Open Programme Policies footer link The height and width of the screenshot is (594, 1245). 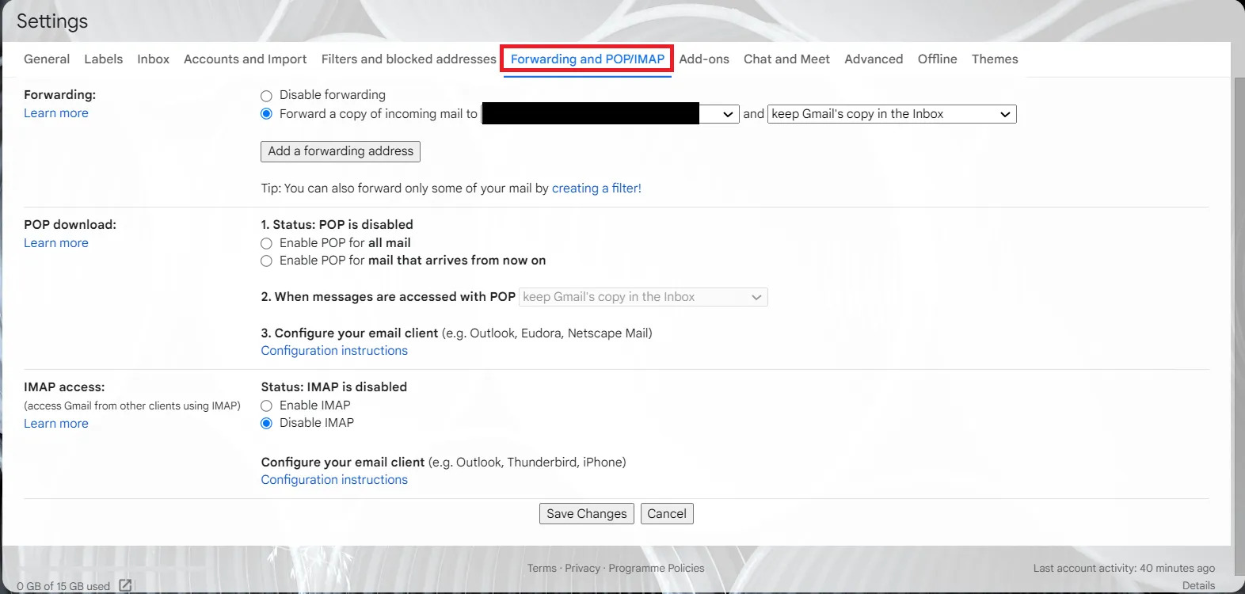(657, 569)
